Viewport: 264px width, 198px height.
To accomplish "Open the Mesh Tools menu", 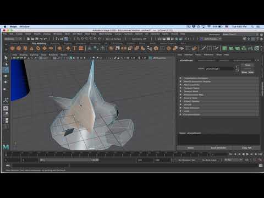I will [x=91, y=34].
